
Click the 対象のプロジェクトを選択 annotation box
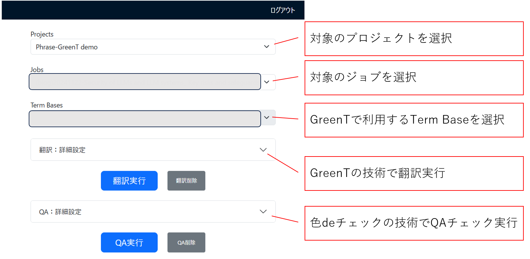414,39
